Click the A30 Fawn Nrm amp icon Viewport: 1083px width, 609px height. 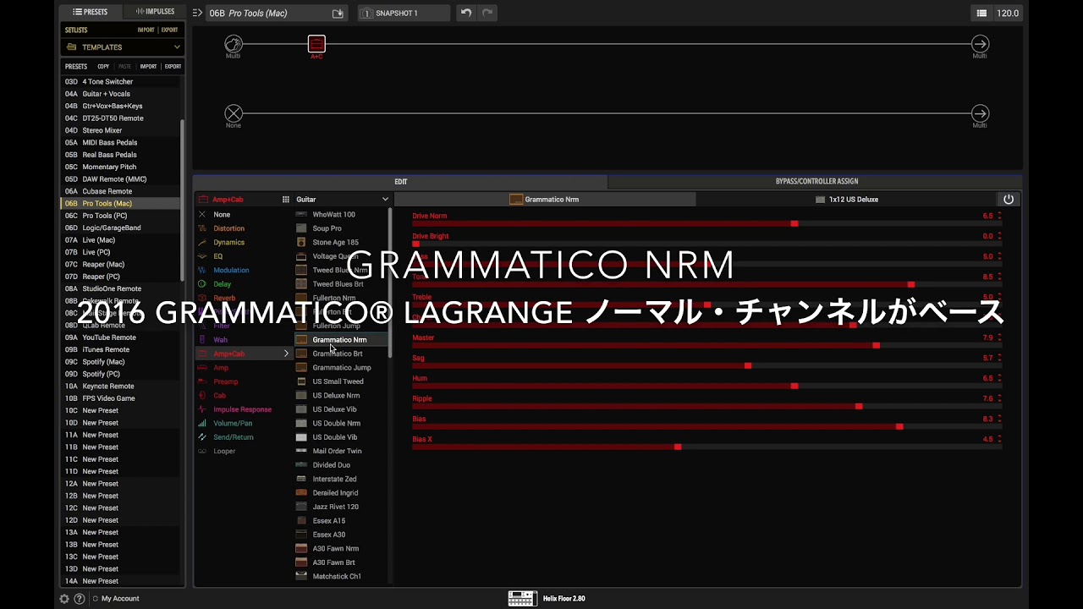pos(301,548)
